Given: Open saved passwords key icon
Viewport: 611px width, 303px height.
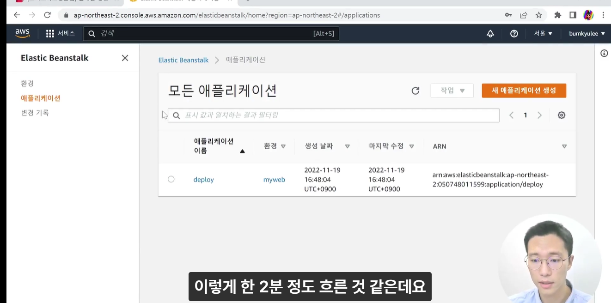Looking at the screenshot, I should (508, 15).
